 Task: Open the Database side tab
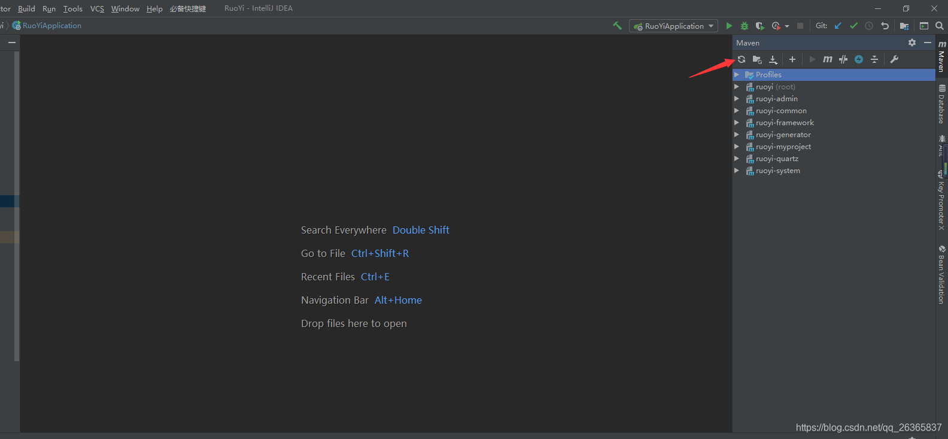[x=942, y=104]
